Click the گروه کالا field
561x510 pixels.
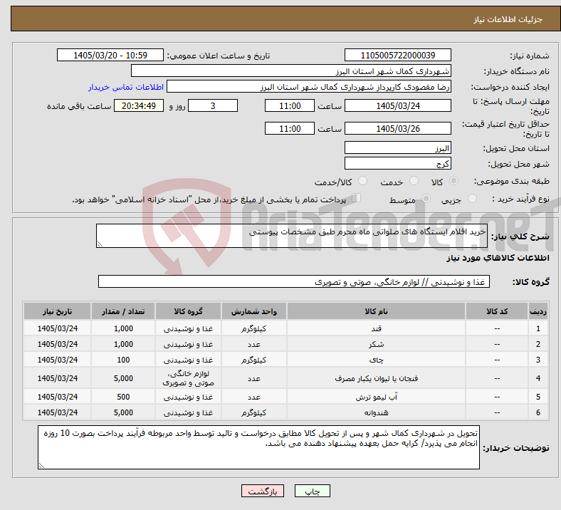(x=294, y=281)
